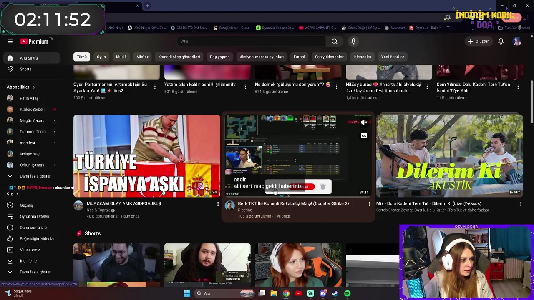Open options for Yattım allah kaldır beni
This screenshot has width=534, height=300.
[x=245, y=87]
